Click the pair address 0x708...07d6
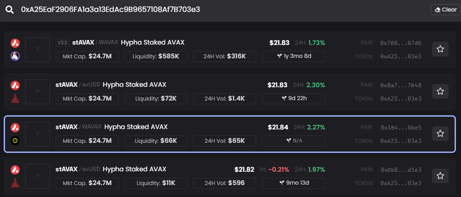This screenshot has width=461, height=197. 400,43
